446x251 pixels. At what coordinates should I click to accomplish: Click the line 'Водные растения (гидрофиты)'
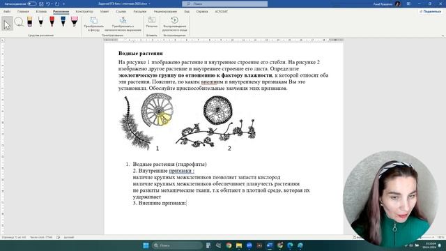click(169, 165)
